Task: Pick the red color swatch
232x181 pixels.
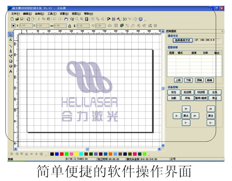Action: click(x=62, y=154)
